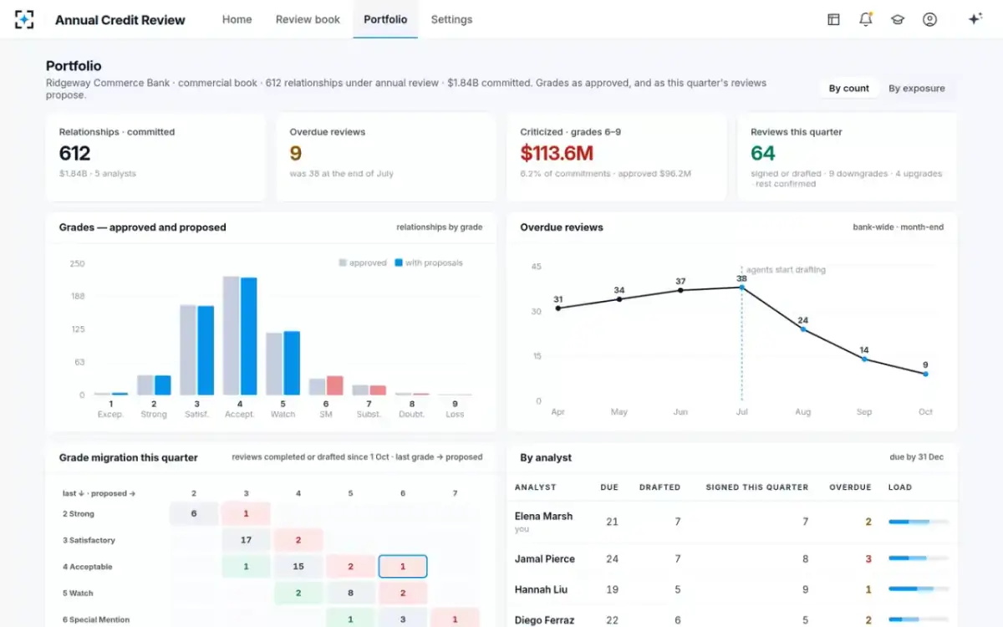Open the graduation cap learning icon
Screen dimensions: 1003x627
pos(898,19)
